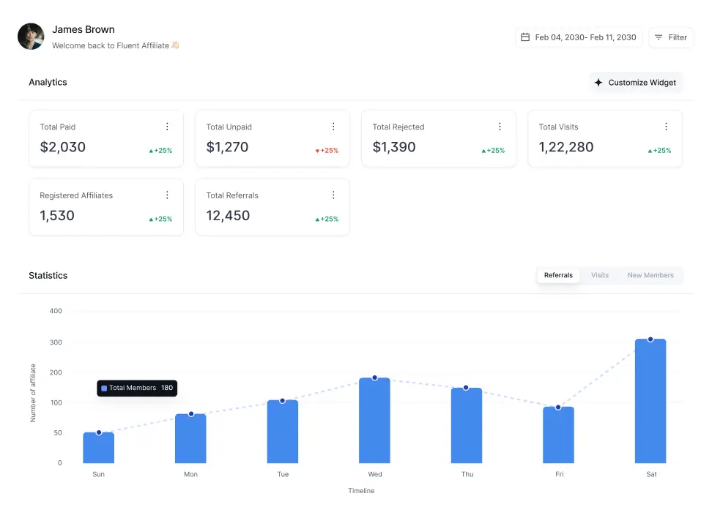Click the data point atop the Sun bar

click(x=99, y=432)
